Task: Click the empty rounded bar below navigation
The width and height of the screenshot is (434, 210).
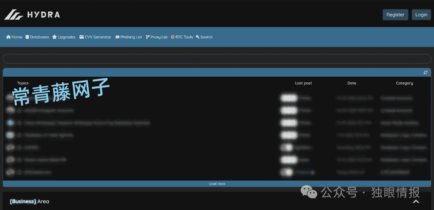Action: (x=217, y=59)
